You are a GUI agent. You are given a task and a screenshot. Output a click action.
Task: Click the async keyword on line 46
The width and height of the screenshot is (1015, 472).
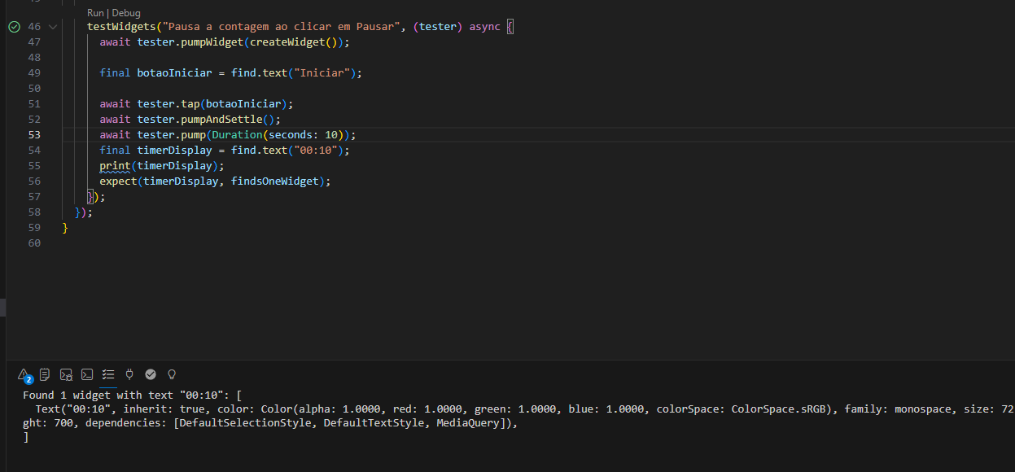click(x=484, y=27)
